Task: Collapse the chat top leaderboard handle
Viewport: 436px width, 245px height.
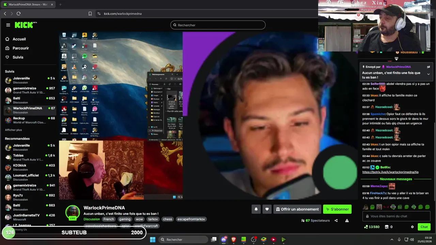Action: pos(396,59)
